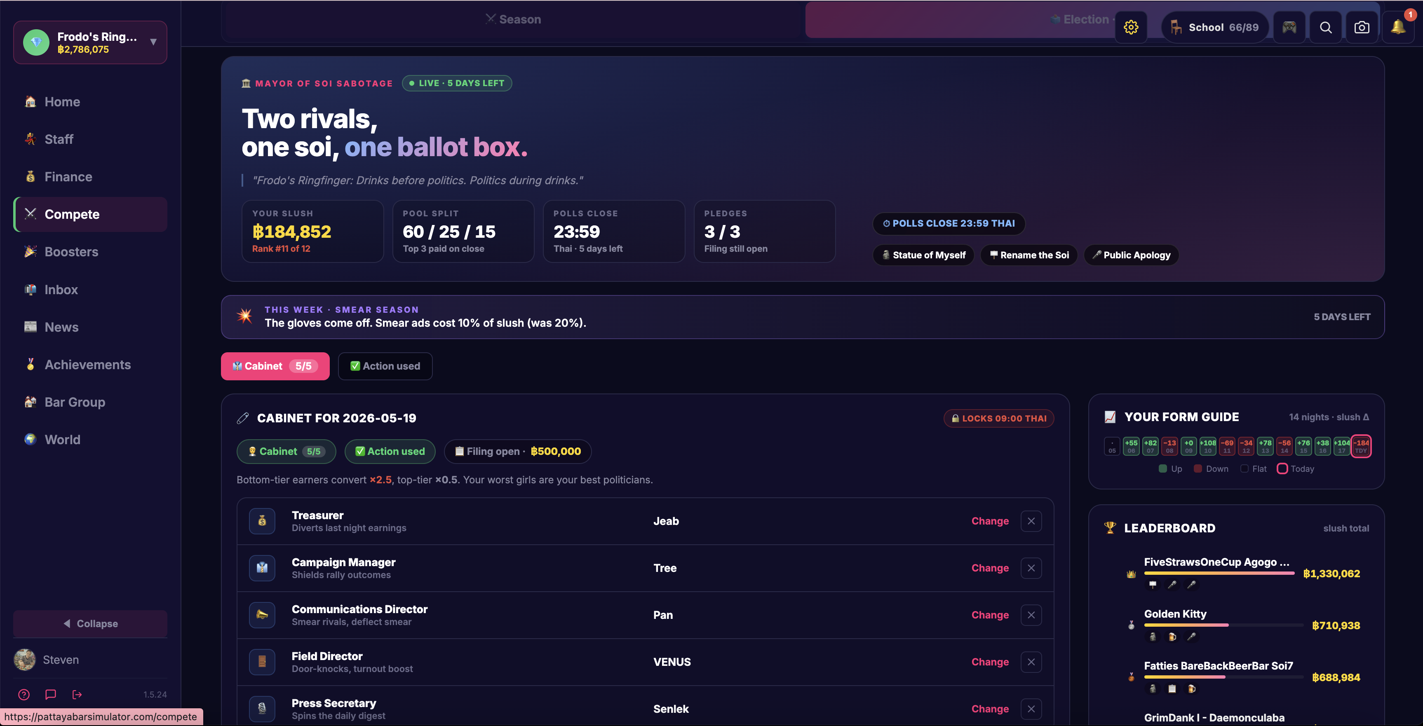Screen dimensions: 1423x726
Task: Remove VENUS from Field Director with X
Action: point(1031,662)
